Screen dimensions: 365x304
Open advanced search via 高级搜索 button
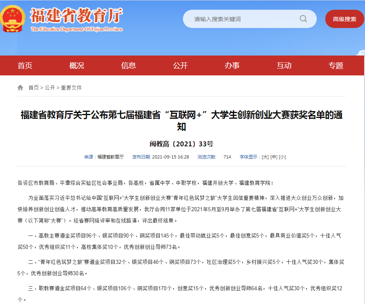click(x=344, y=19)
